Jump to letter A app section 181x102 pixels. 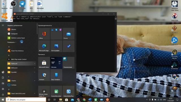coord(9,47)
